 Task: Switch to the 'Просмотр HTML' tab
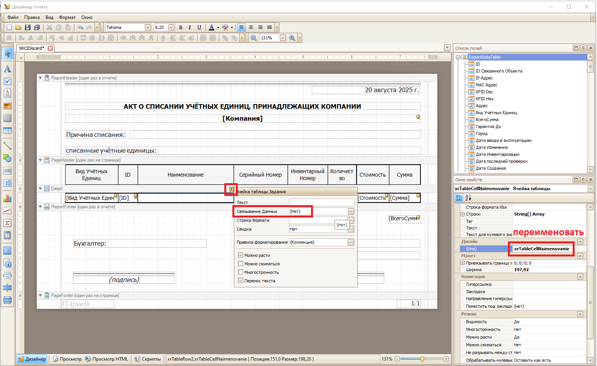click(107, 359)
